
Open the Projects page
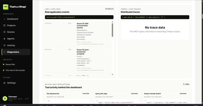coord(11,25)
